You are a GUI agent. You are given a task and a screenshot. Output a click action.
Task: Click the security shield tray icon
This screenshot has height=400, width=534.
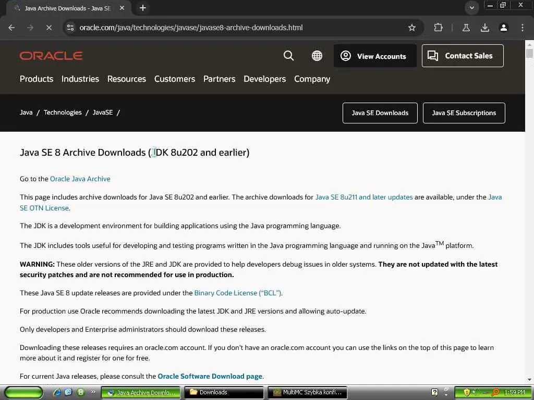click(x=467, y=393)
